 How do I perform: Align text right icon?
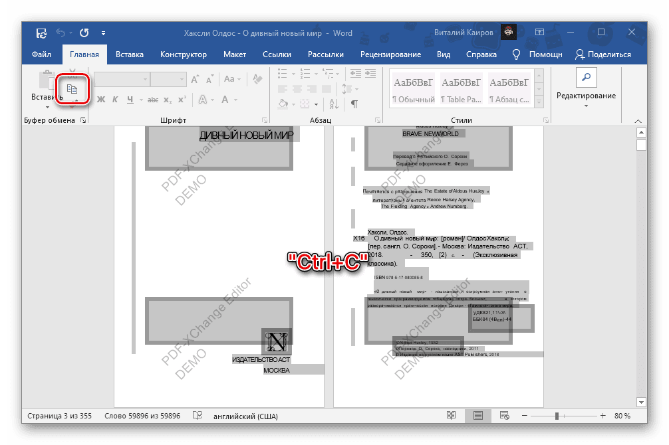pos(312,88)
